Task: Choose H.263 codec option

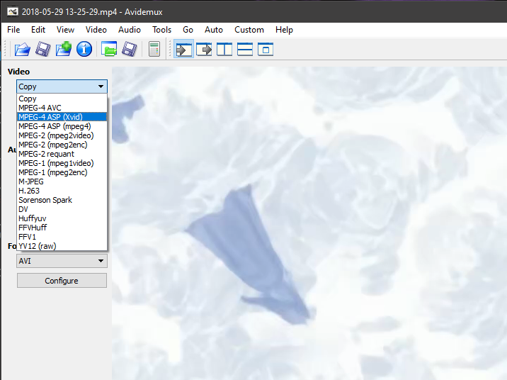Action: (62, 191)
